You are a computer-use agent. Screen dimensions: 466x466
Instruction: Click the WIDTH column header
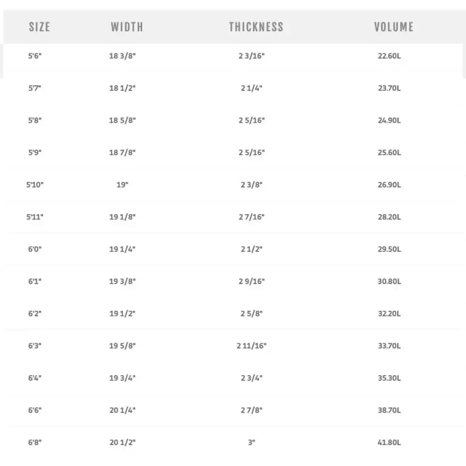127,27
